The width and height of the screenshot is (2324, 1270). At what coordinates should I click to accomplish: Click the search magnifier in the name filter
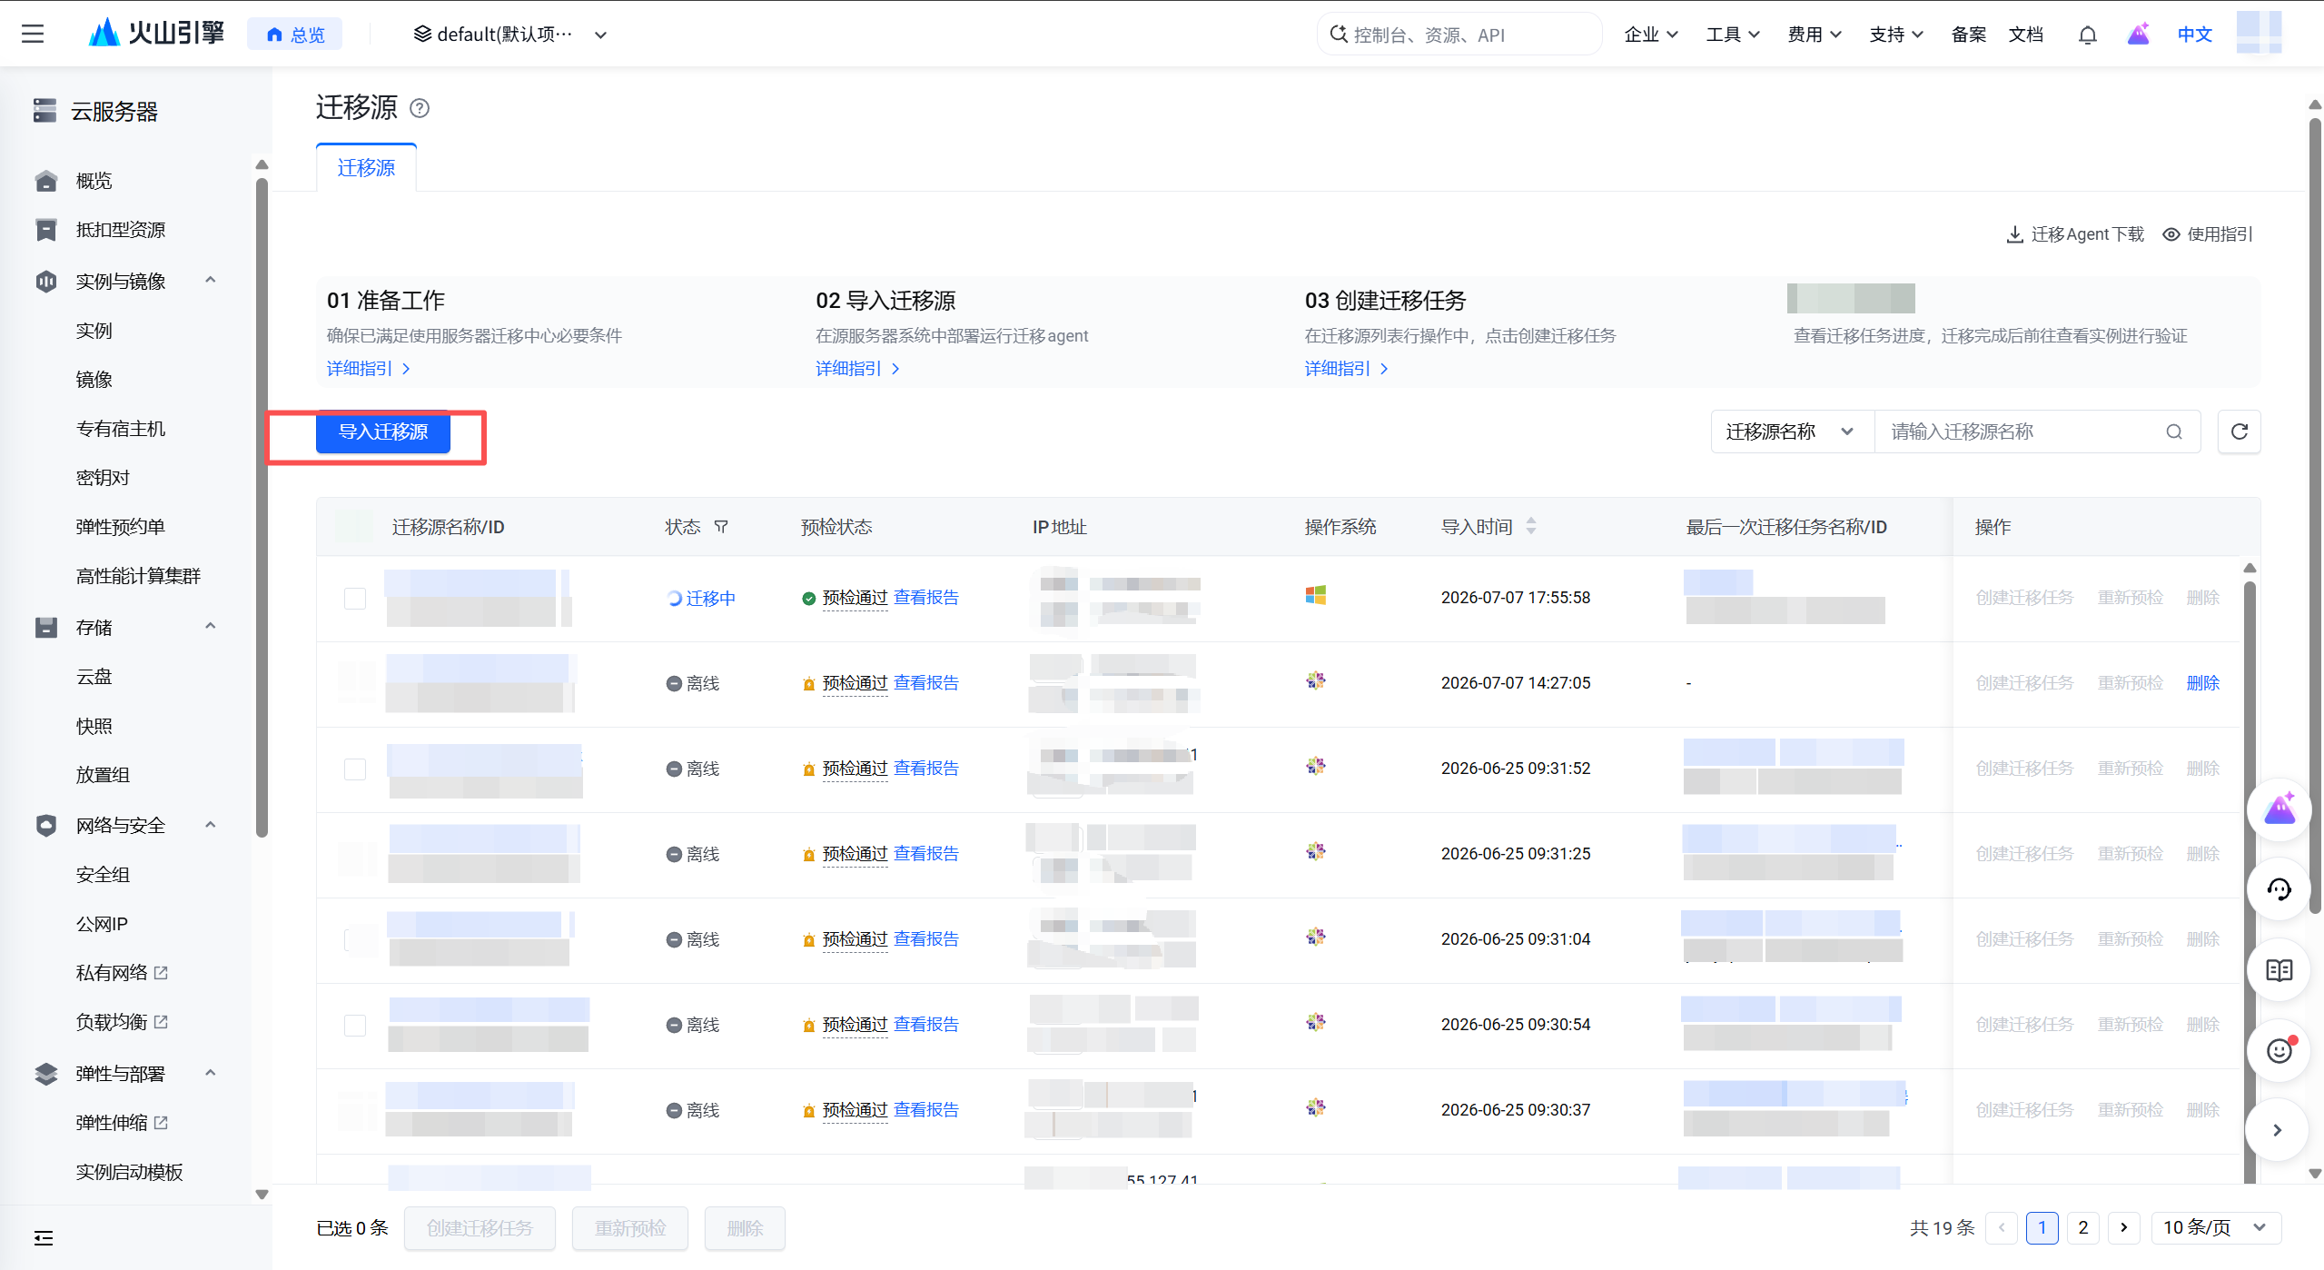click(x=2173, y=432)
